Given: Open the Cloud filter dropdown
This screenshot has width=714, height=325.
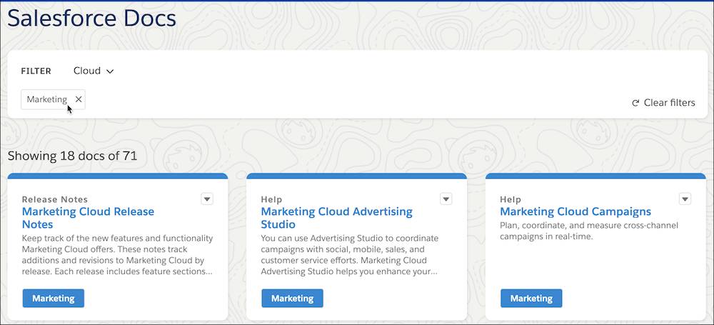Looking at the screenshot, I should pyautogui.click(x=94, y=71).
